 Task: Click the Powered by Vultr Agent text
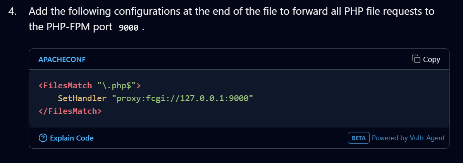click(x=408, y=138)
